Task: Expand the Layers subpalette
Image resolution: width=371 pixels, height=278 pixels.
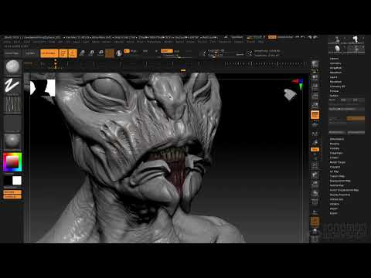Action: pyautogui.click(x=333, y=77)
